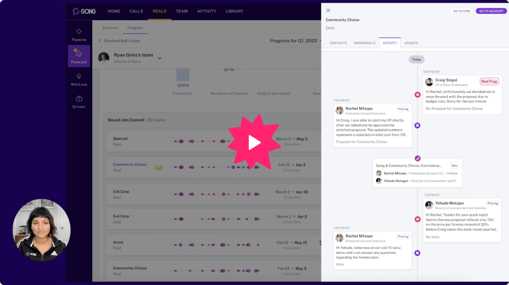The height and width of the screenshot is (285, 509).
Task: Click the email marker beside Craig Siegal's message
Action: pos(417,94)
